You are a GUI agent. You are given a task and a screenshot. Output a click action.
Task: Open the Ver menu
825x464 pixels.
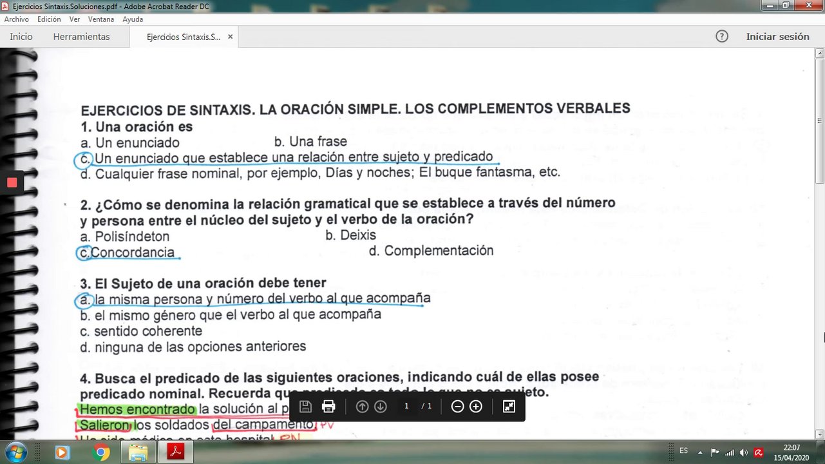click(x=75, y=19)
